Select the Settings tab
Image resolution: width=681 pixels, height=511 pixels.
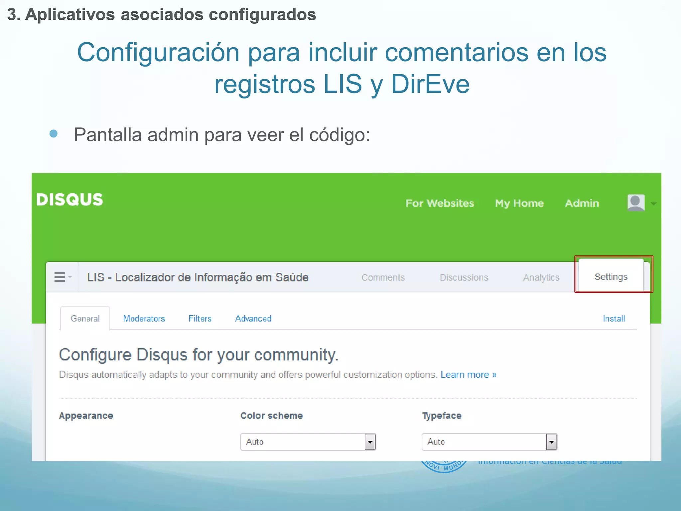(x=611, y=276)
